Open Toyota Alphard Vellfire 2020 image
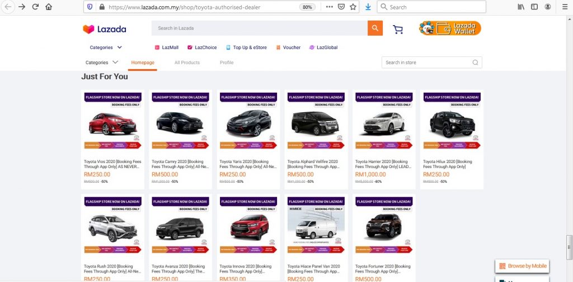The width and height of the screenshot is (573, 282). [316, 121]
